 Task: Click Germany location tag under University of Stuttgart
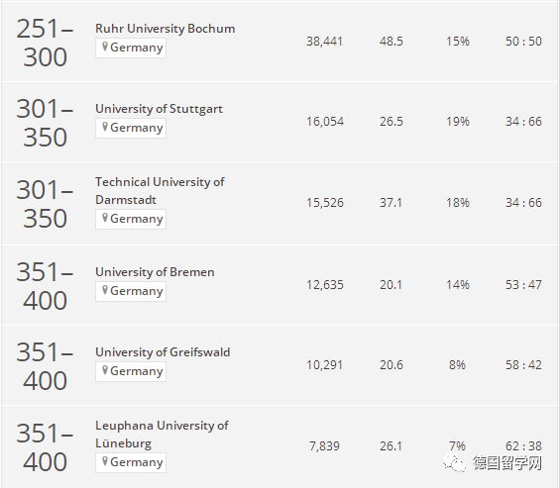131,128
